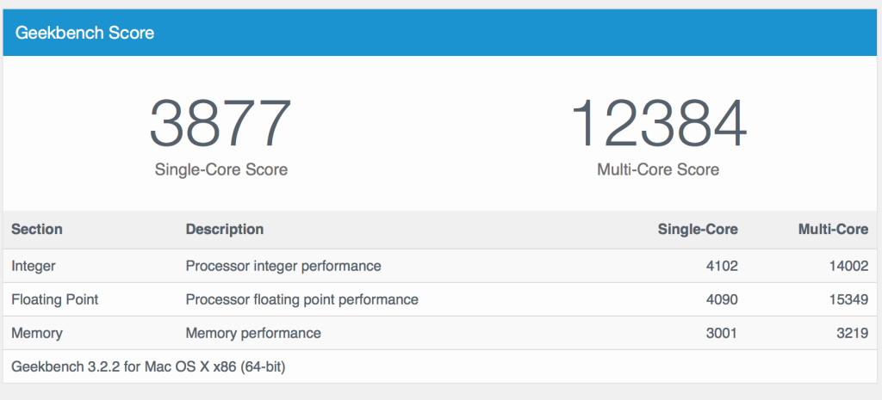Image resolution: width=882 pixels, height=400 pixels.
Task: Click the Multi-Core Score label under 12384
Action: coord(658,170)
